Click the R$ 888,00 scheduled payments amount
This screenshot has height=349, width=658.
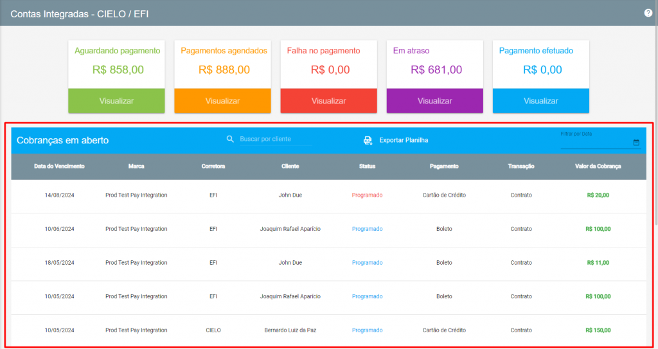[224, 69]
